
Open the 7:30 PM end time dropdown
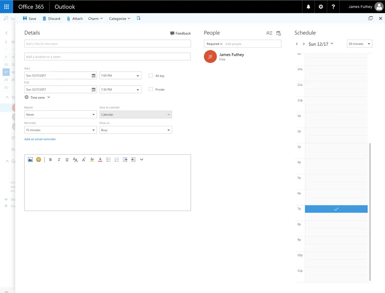tap(120, 90)
